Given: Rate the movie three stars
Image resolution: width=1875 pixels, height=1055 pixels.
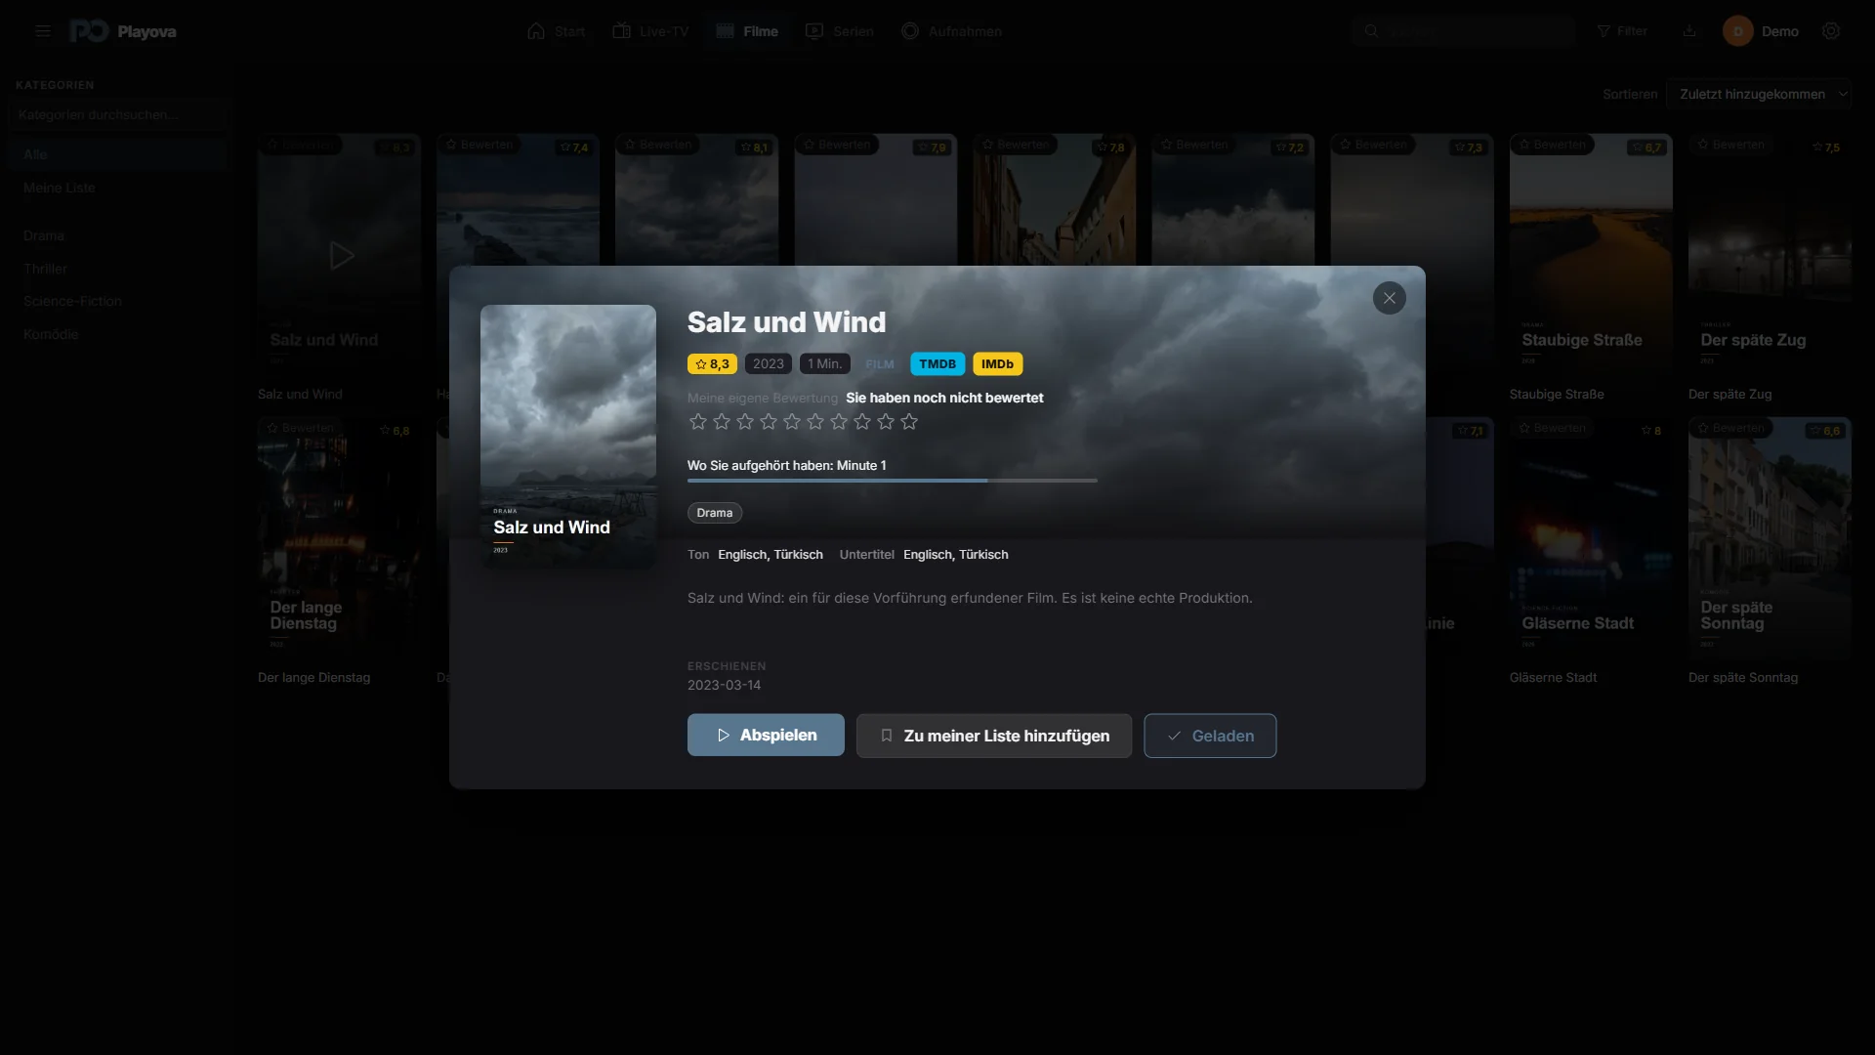Looking at the screenshot, I should click(745, 421).
